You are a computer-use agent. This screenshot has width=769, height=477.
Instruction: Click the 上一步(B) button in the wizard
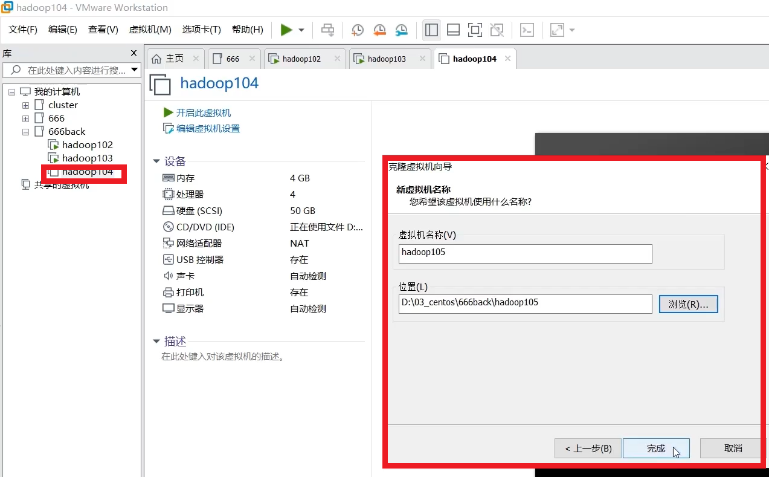588,449
